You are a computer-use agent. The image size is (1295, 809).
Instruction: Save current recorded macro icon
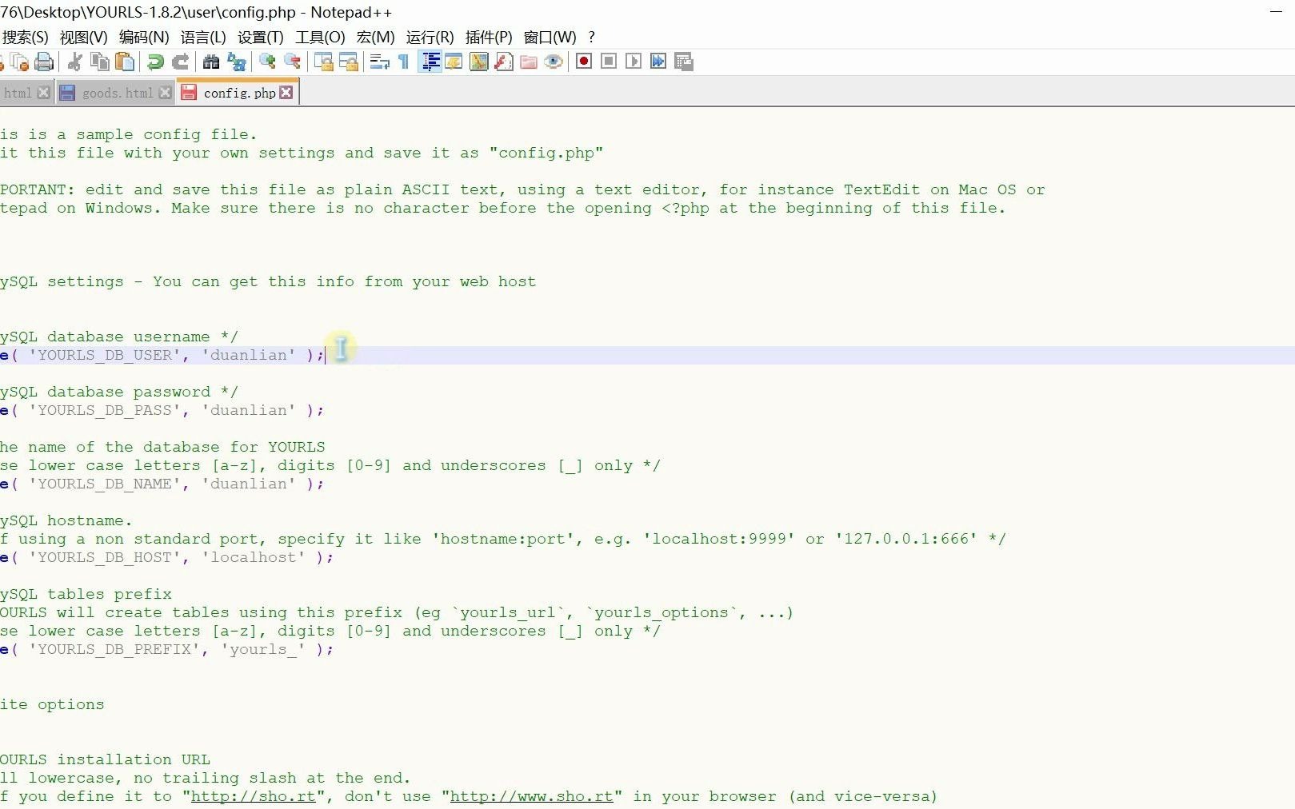(684, 62)
